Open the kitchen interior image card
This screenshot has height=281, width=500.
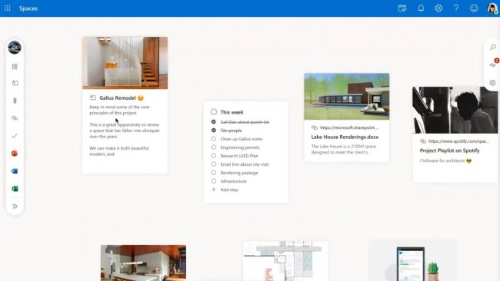[x=144, y=263]
